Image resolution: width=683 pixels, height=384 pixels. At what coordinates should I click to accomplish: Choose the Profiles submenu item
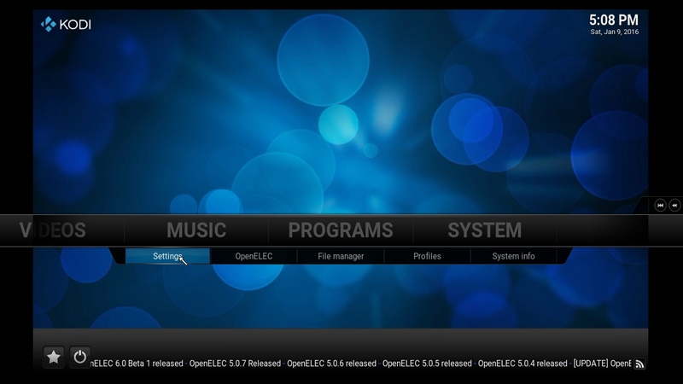point(427,256)
